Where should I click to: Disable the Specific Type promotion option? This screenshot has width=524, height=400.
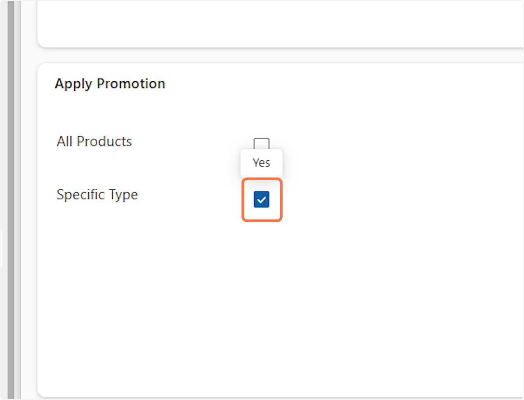pos(262,200)
